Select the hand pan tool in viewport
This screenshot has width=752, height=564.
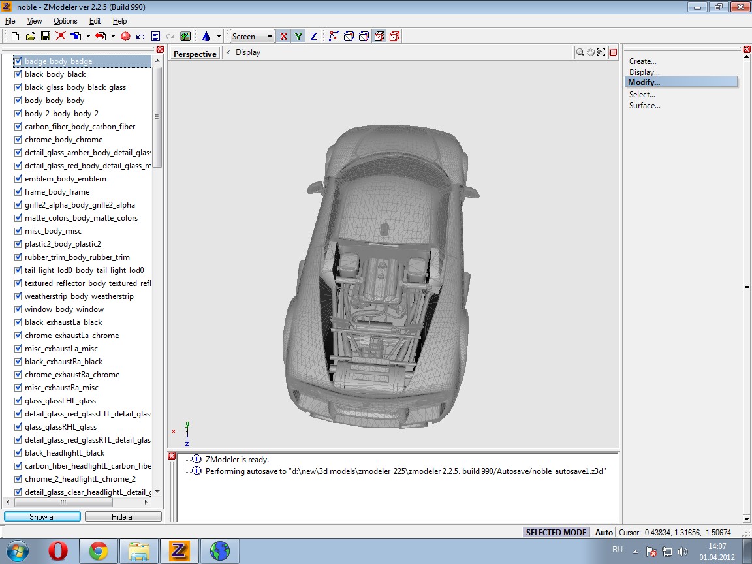pos(591,53)
